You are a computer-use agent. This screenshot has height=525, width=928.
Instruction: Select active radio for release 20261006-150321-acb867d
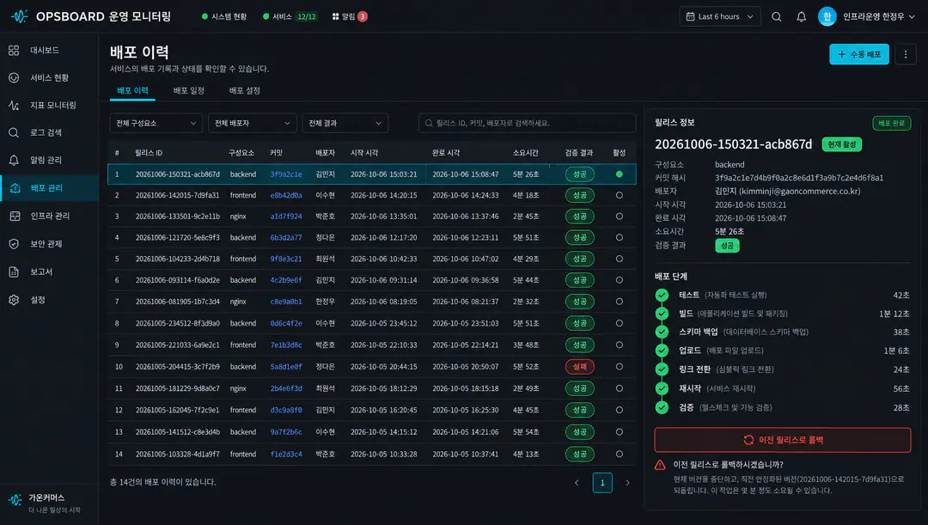pos(619,174)
